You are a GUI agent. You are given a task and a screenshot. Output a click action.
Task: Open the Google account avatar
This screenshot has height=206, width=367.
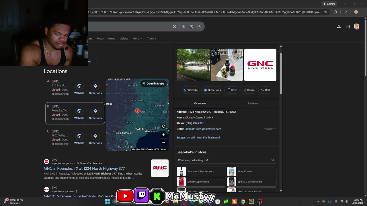point(356,27)
